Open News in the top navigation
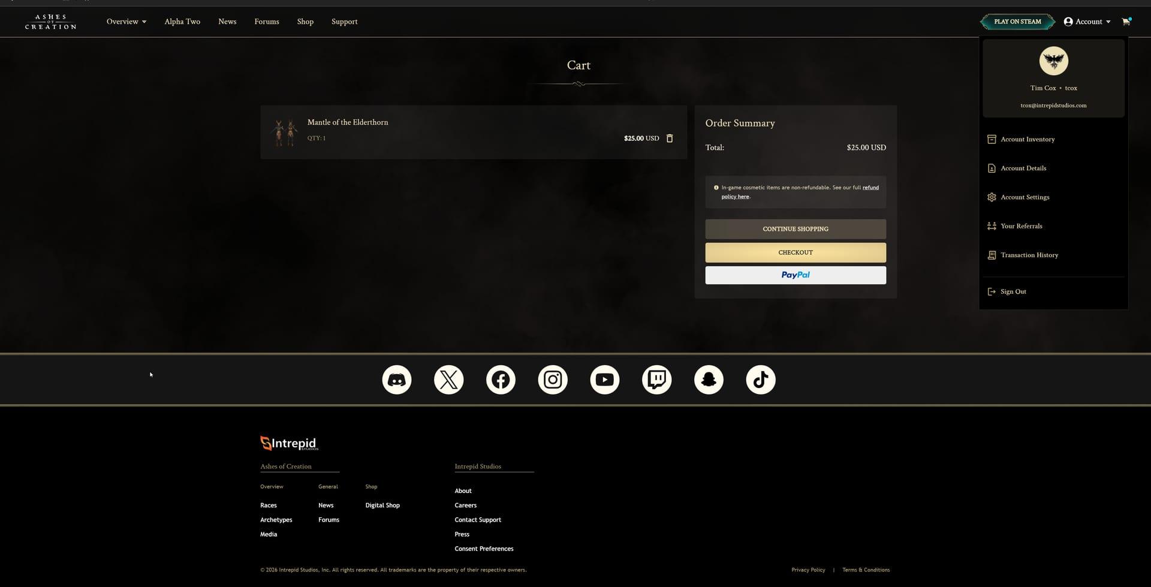 click(x=227, y=22)
